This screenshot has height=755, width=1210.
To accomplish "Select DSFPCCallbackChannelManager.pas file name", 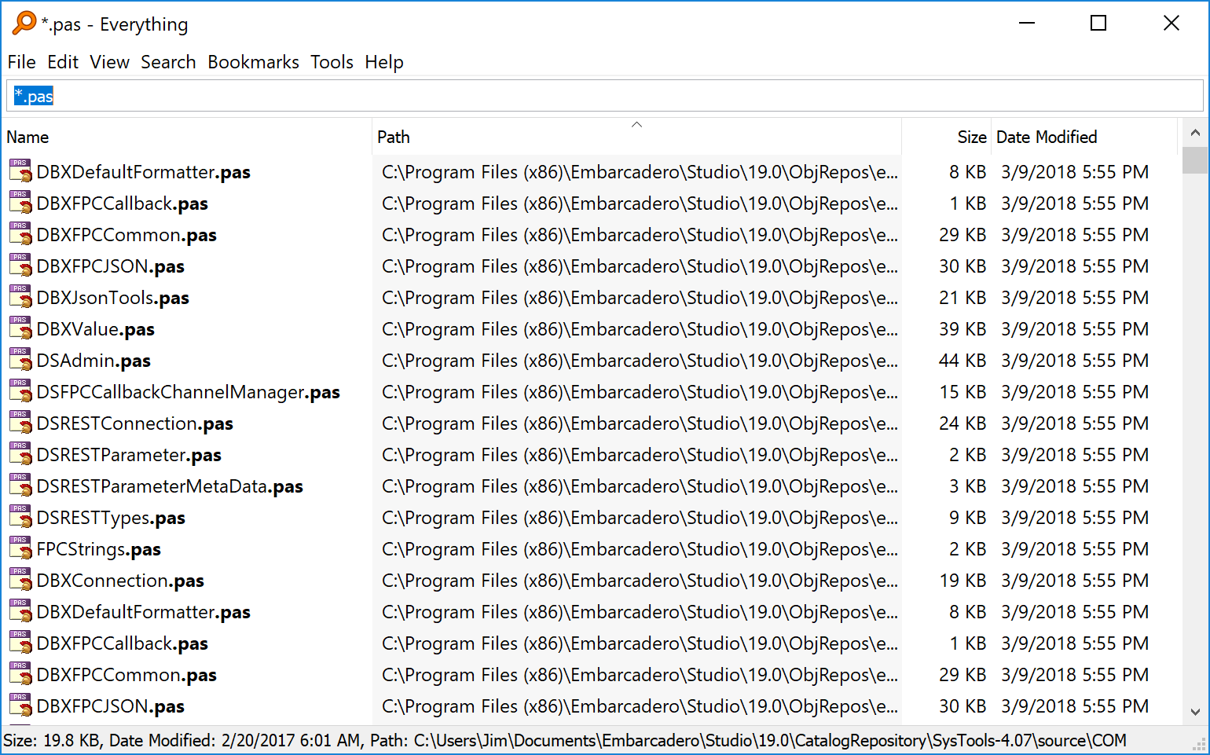I will point(188,392).
